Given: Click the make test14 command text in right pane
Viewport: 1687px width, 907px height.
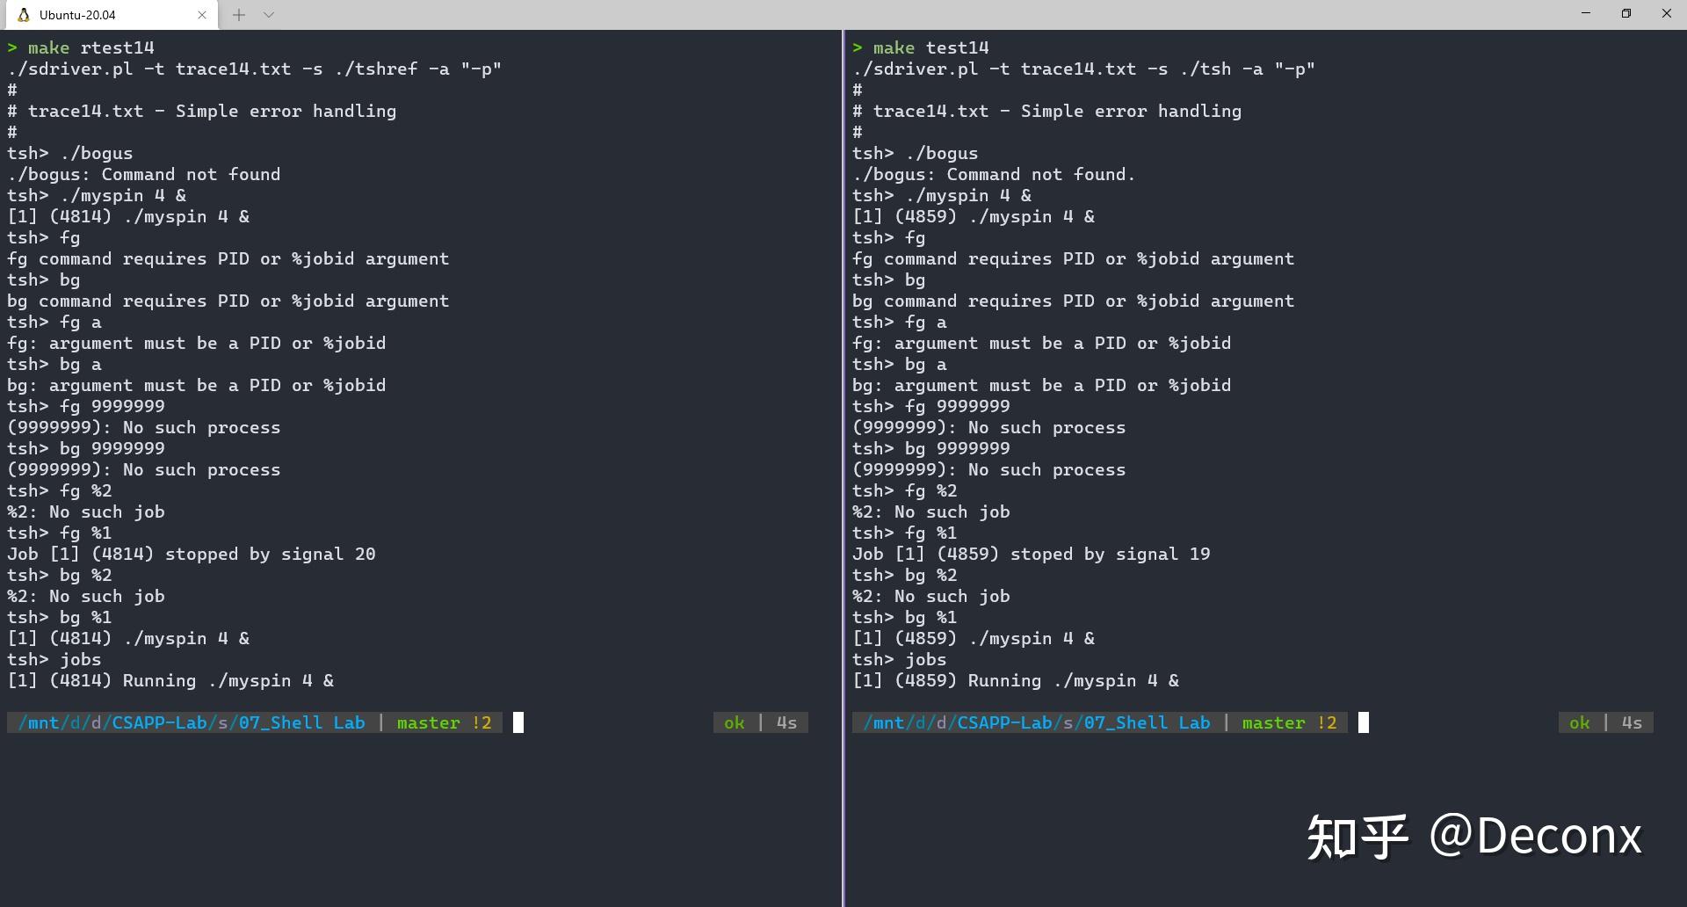Looking at the screenshot, I should pos(929,47).
